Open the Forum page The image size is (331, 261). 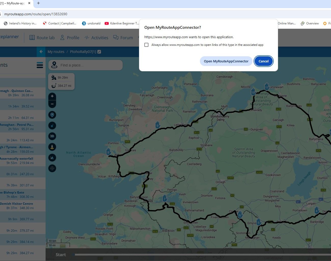point(123,38)
